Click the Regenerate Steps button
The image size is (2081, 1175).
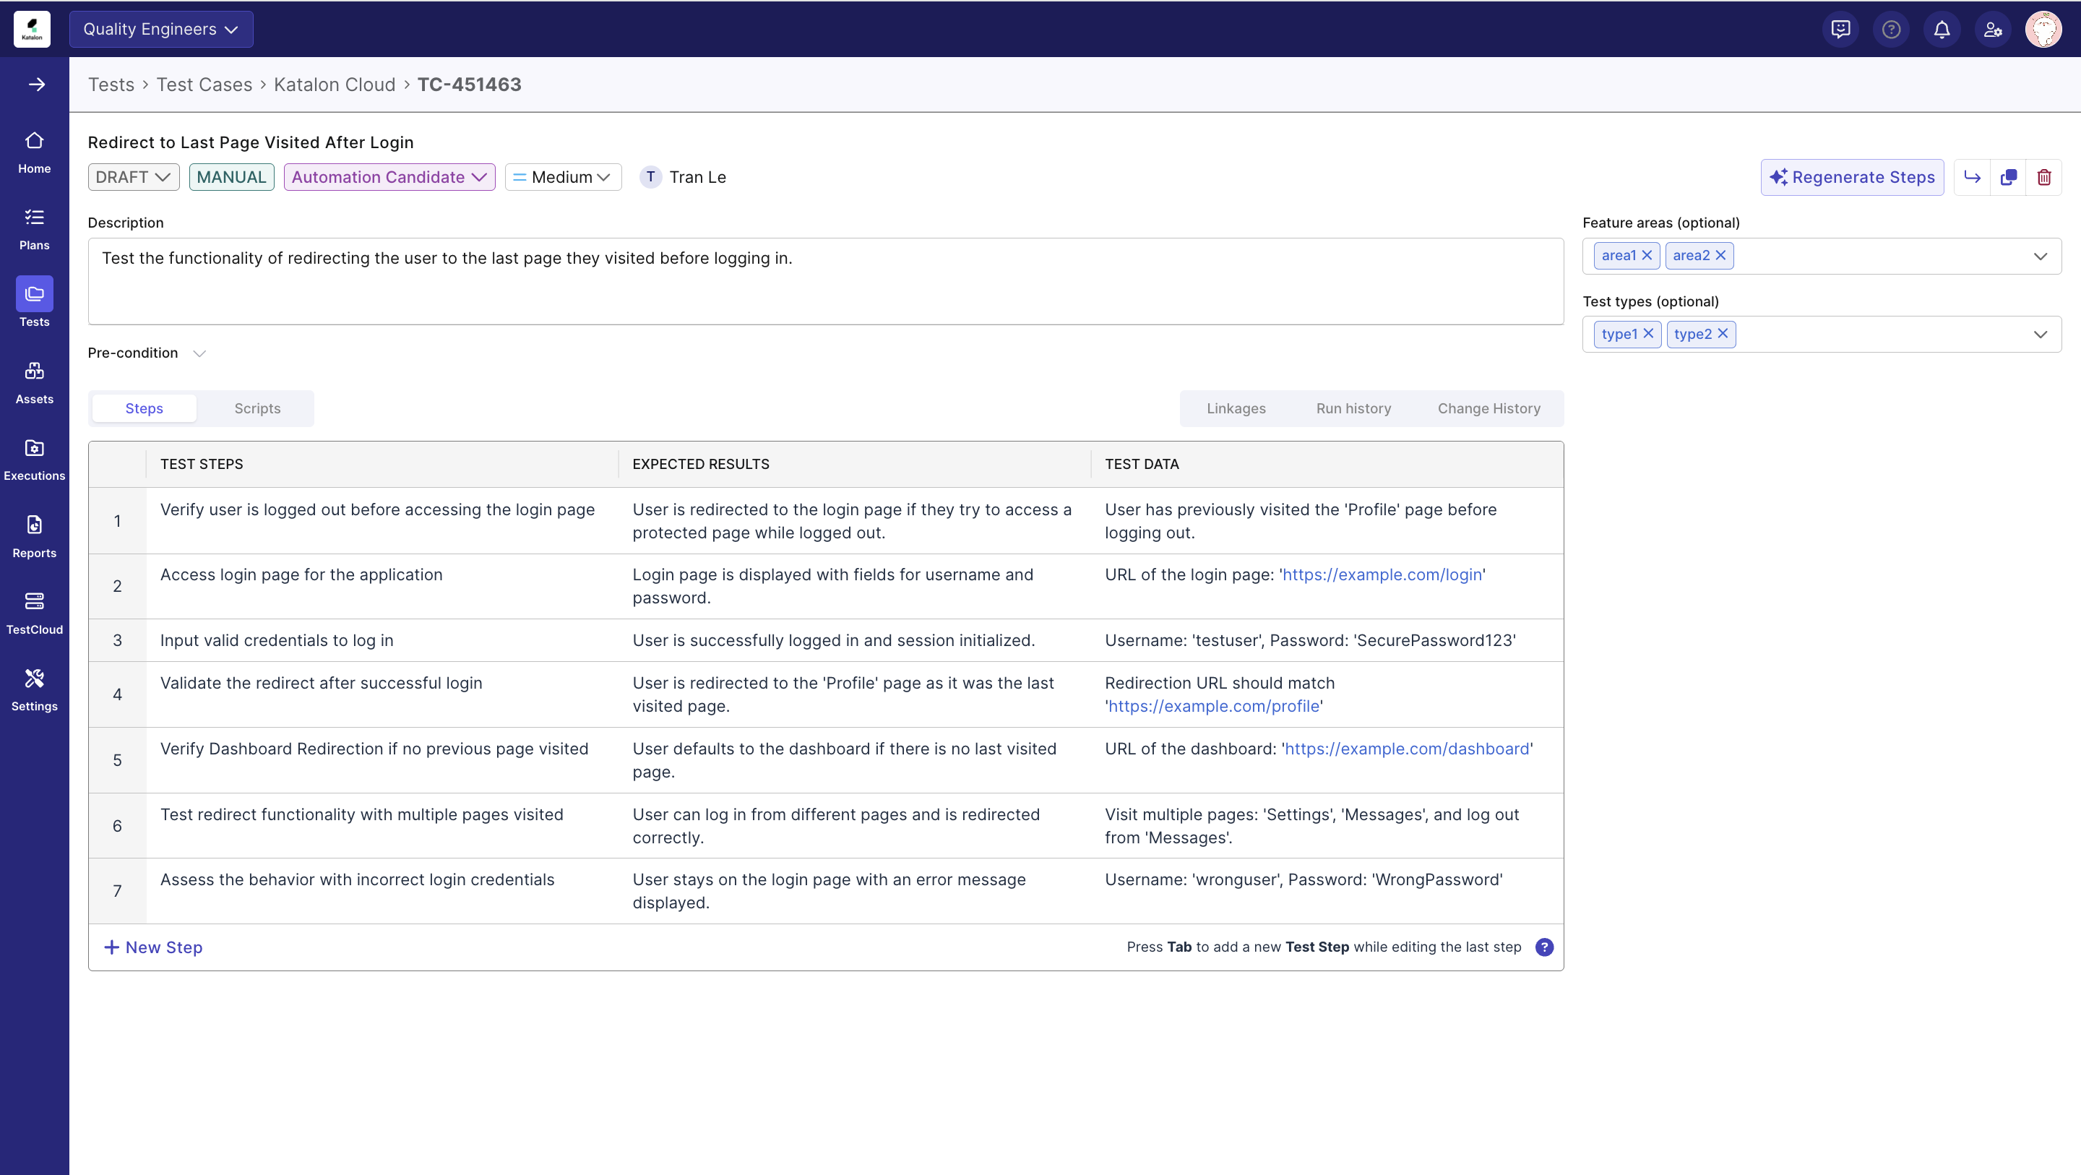tap(1851, 177)
